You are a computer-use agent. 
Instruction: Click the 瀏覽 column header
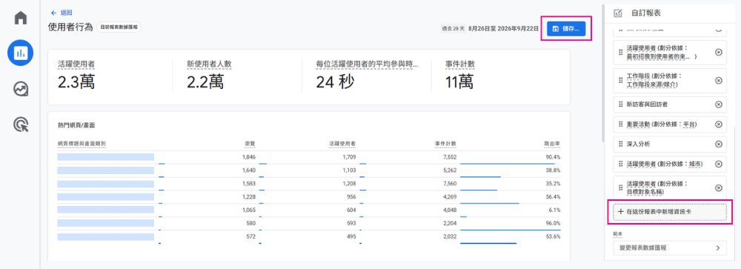point(250,143)
